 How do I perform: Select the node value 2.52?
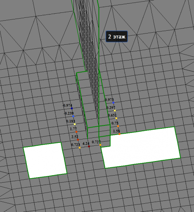(x=75, y=137)
